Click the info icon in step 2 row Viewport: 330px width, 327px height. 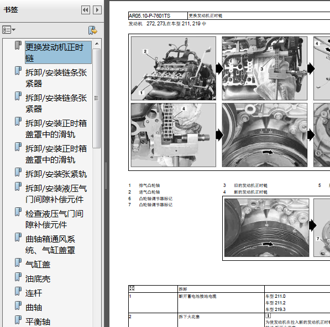click(x=268, y=315)
